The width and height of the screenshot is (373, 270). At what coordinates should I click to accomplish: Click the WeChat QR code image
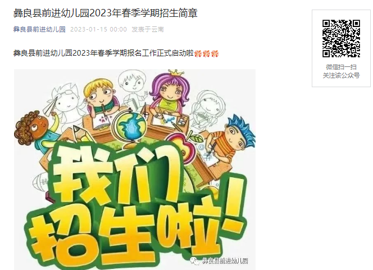pos(341,39)
